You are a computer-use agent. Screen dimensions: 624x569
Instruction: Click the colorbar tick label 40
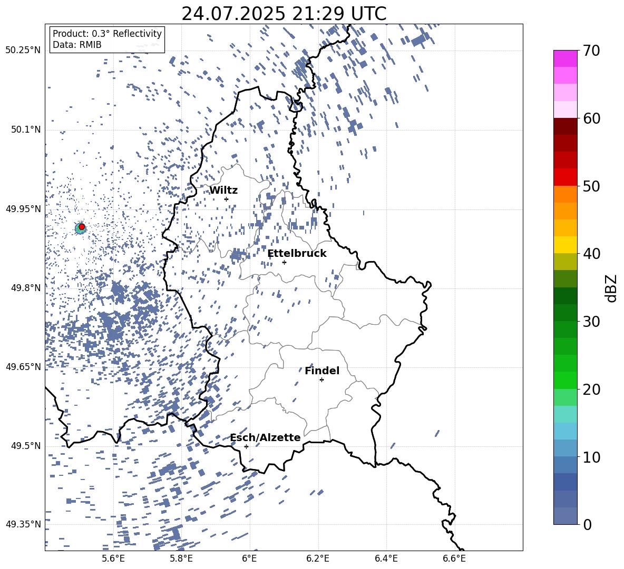(x=591, y=254)
